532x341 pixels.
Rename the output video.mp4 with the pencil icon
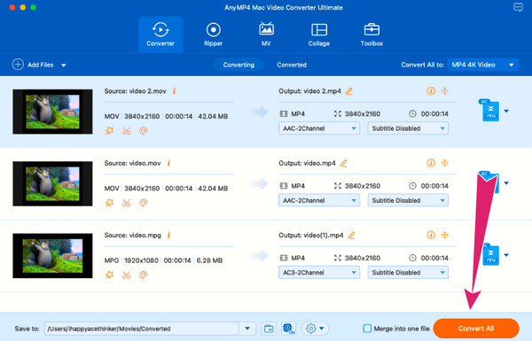[344, 163]
